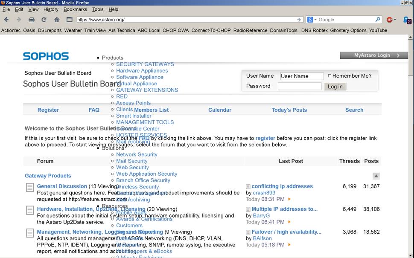This screenshot has width=414, height=258.
Task: Click the General Discussion forum status icon
Action: [x=30, y=188]
